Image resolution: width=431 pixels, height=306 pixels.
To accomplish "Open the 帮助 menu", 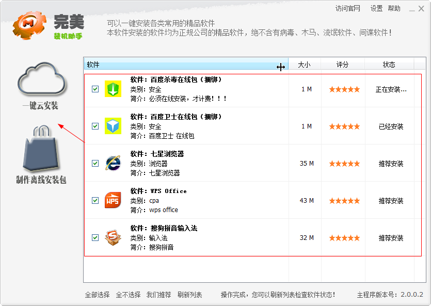I will click(394, 9).
